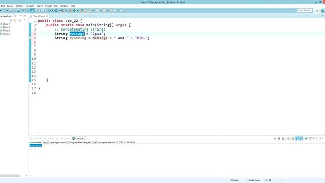Open the Debug dropdown arrow
The image size is (325, 183).
(x=52, y=10)
